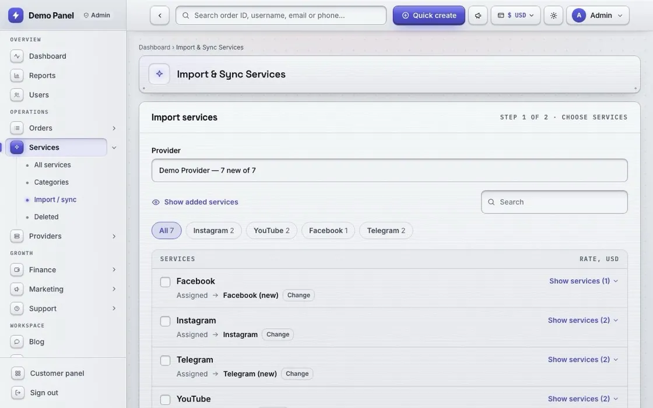Viewport: 653px width, 408px height.
Task: Click the Marketing megaphone icon in sidebar
Action: pos(17,289)
